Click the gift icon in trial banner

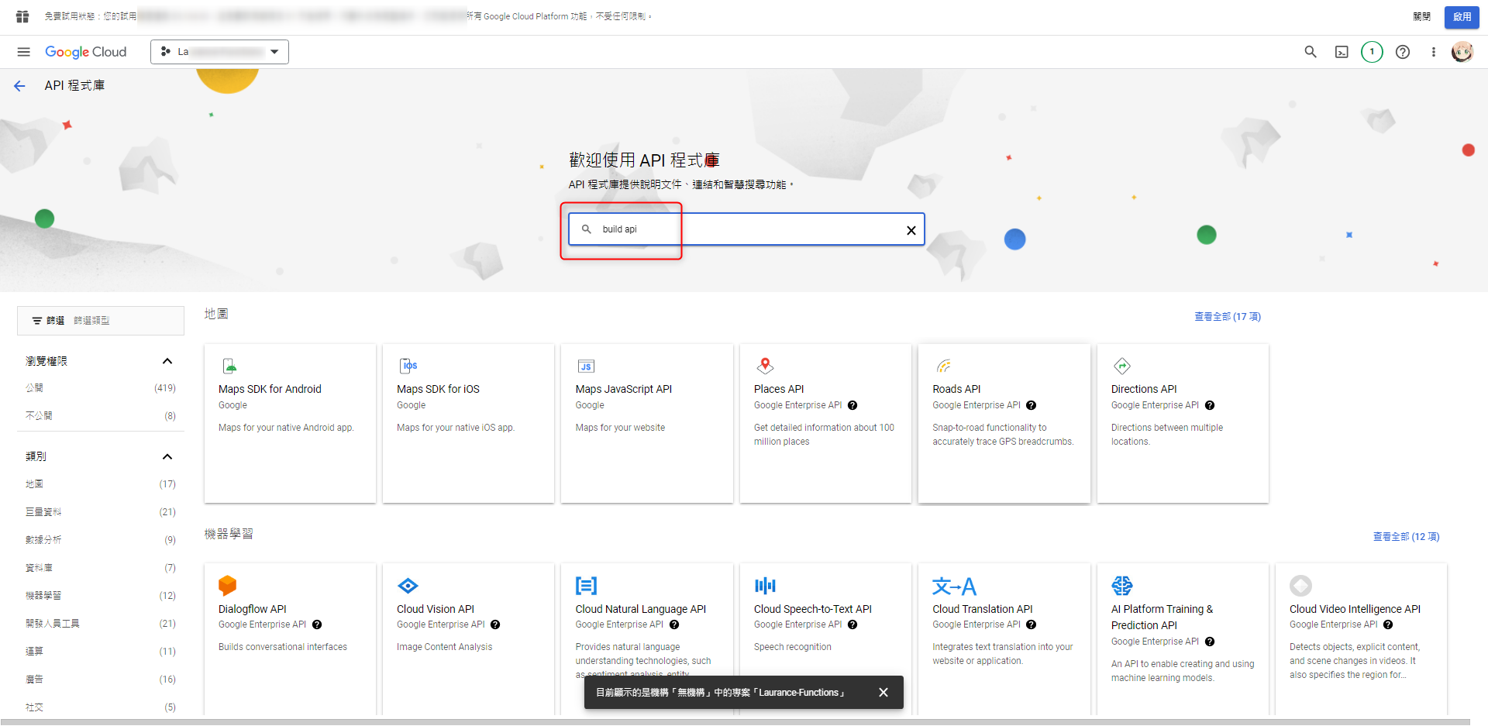(22, 16)
